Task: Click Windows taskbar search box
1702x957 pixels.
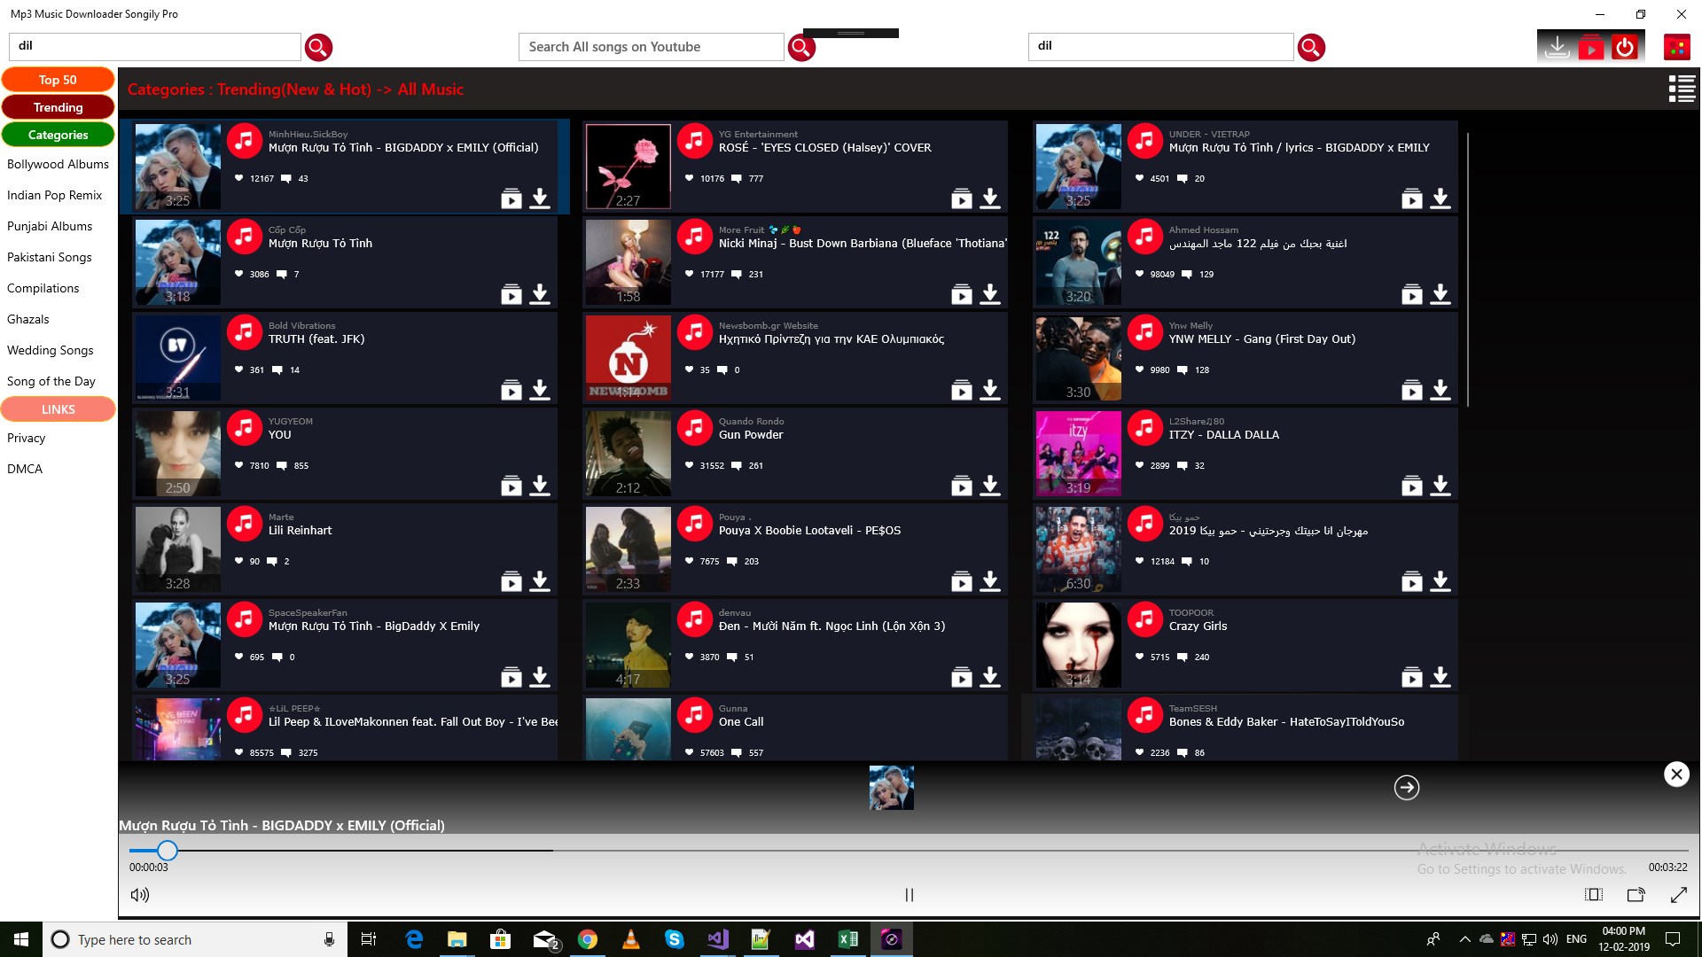Action: [195, 939]
